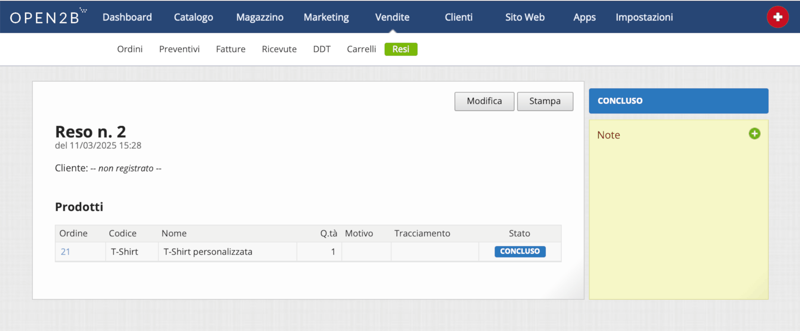Click the 'Prodotti' section heading

pos(79,207)
